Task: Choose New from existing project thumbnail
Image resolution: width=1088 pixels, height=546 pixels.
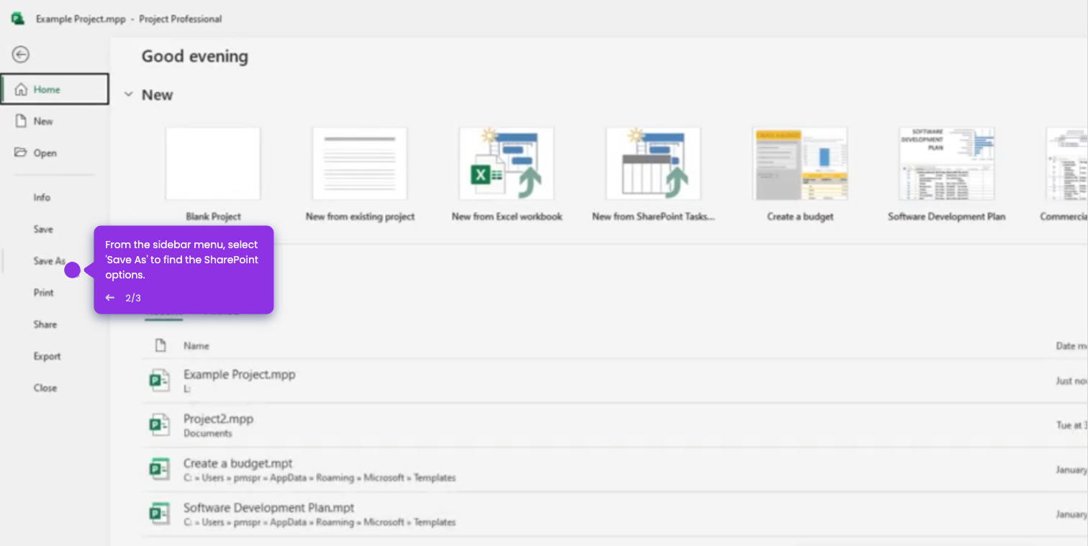Action: pyautogui.click(x=360, y=163)
